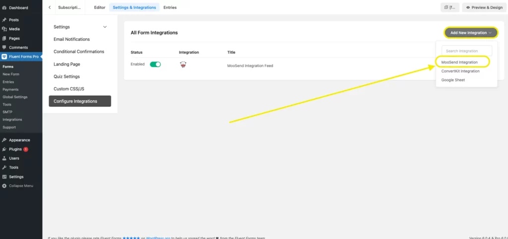Click the MooSend Integration Feed title
The image size is (508, 239).
click(x=250, y=66)
